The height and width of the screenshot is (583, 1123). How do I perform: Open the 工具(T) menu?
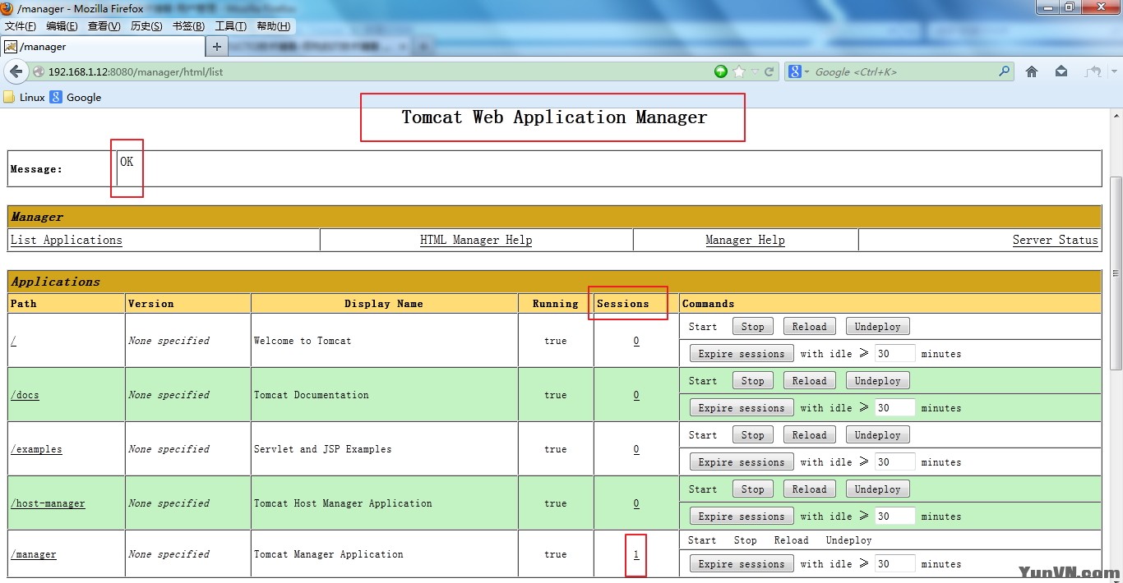point(230,26)
